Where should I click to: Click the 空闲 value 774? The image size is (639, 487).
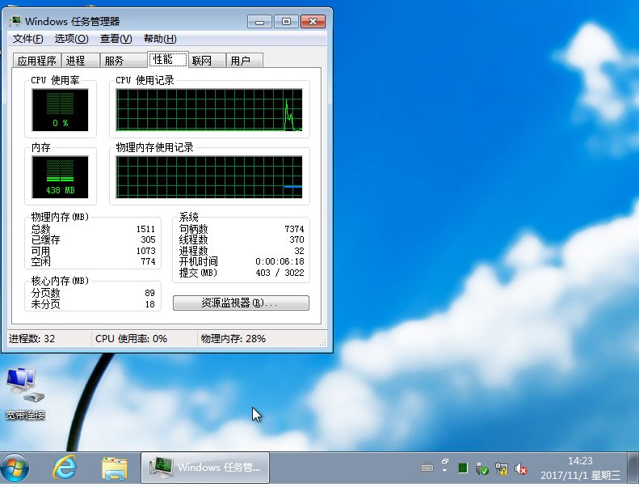point(149,261)
